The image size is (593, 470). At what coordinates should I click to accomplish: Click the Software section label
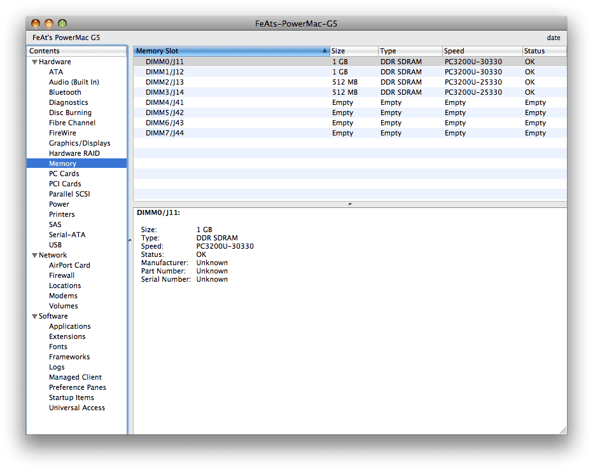(x=53, y=316)
